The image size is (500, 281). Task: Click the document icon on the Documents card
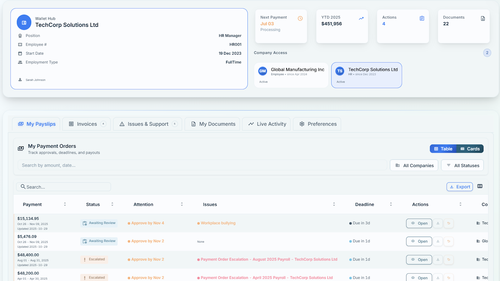point(483,18)
